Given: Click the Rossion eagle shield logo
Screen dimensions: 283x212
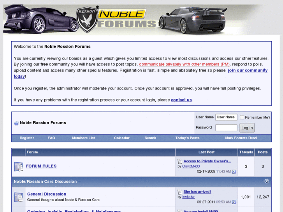Looking at the screenshot, I should tap(87, 19).
